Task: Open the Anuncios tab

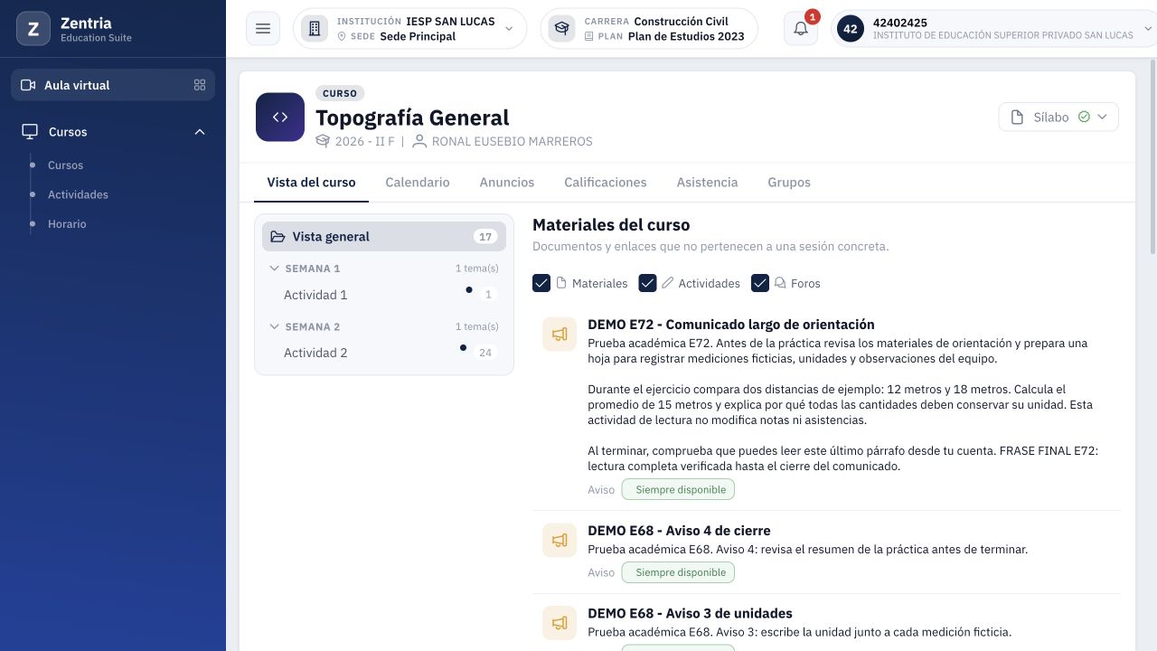Action: 507,182
